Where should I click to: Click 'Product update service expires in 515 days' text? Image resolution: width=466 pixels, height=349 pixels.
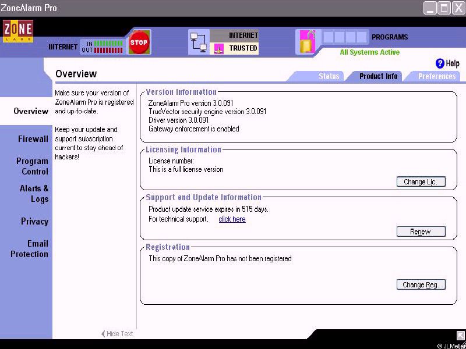(209, 209)
